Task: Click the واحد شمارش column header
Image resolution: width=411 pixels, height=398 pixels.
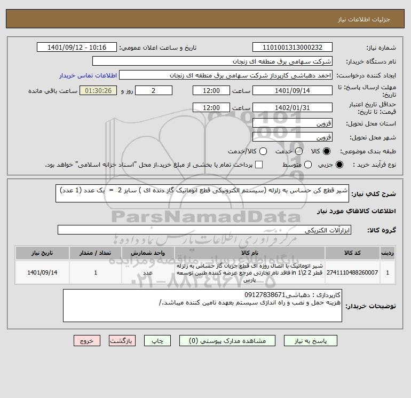Action: tap(148, 253)
